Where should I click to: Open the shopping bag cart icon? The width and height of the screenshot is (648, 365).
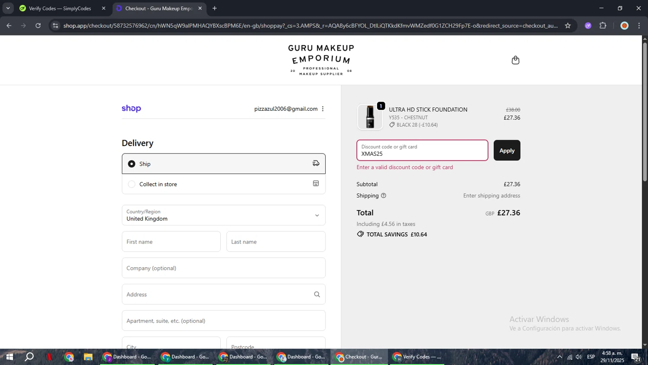click(x=515, y=60)
